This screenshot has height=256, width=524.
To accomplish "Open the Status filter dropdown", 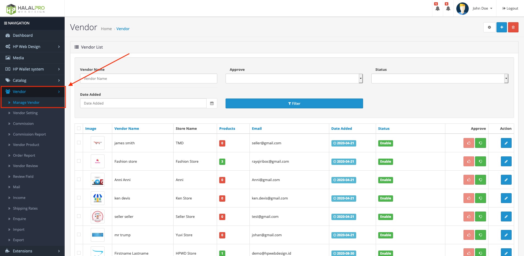I will point(440,78).
